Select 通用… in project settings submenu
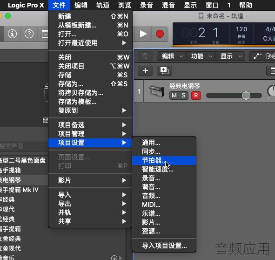Viewport: 275px width, 260px height. 164,143
